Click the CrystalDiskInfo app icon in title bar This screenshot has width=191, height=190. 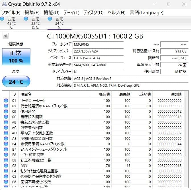point(4,4)
